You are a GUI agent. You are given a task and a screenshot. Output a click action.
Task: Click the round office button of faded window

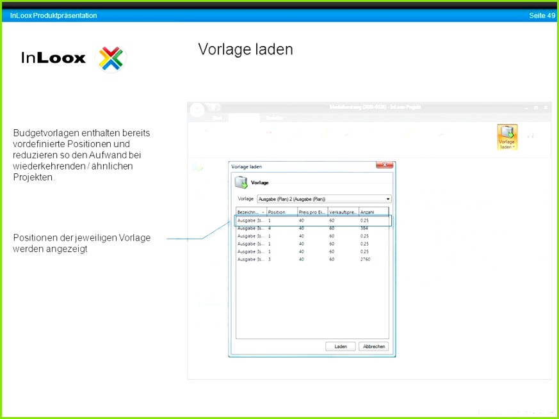[197, 110]
